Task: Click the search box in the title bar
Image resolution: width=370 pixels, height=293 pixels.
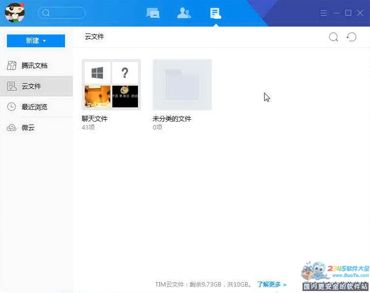Action: (x=62, y=13)
